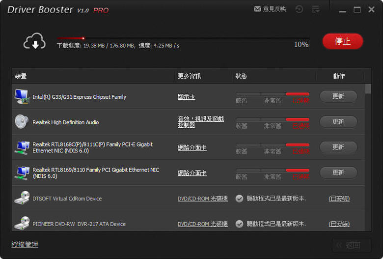Click the Intel G33/G31 display adapter icon
The width and height of the screenshot is (383, 259).
coord(22,97)
